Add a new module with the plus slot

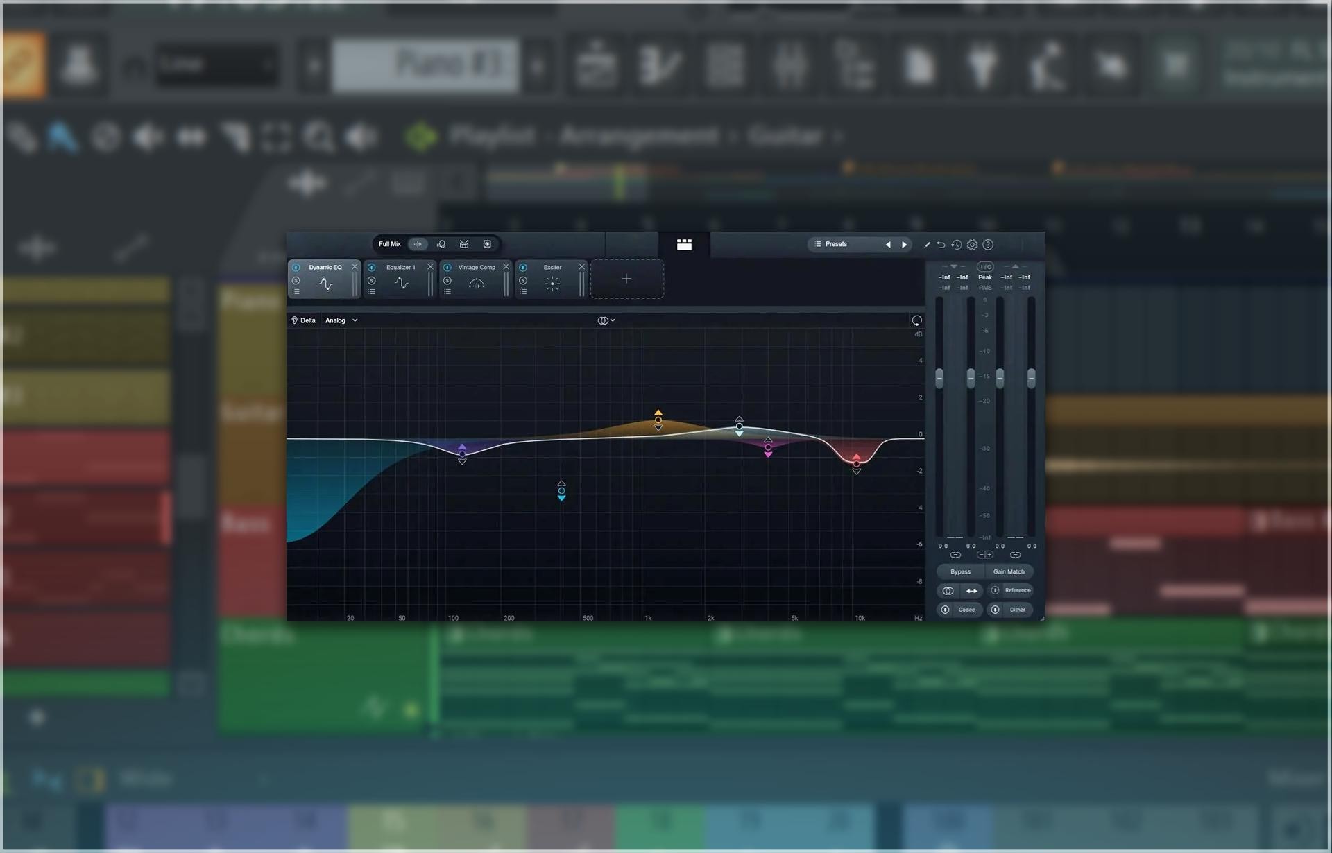pyautogui.click(x=626, y=279)
